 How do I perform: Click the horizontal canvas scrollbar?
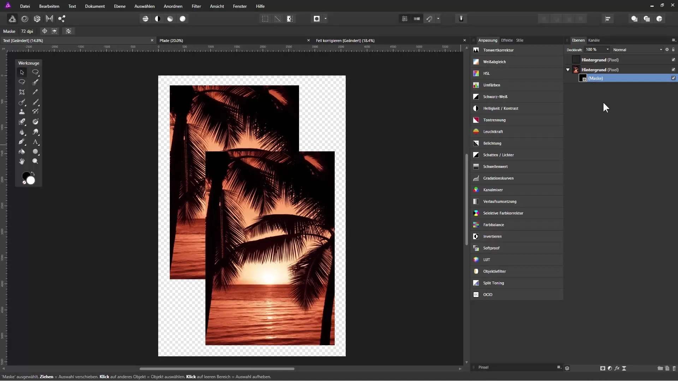click(x=217, y=369)
